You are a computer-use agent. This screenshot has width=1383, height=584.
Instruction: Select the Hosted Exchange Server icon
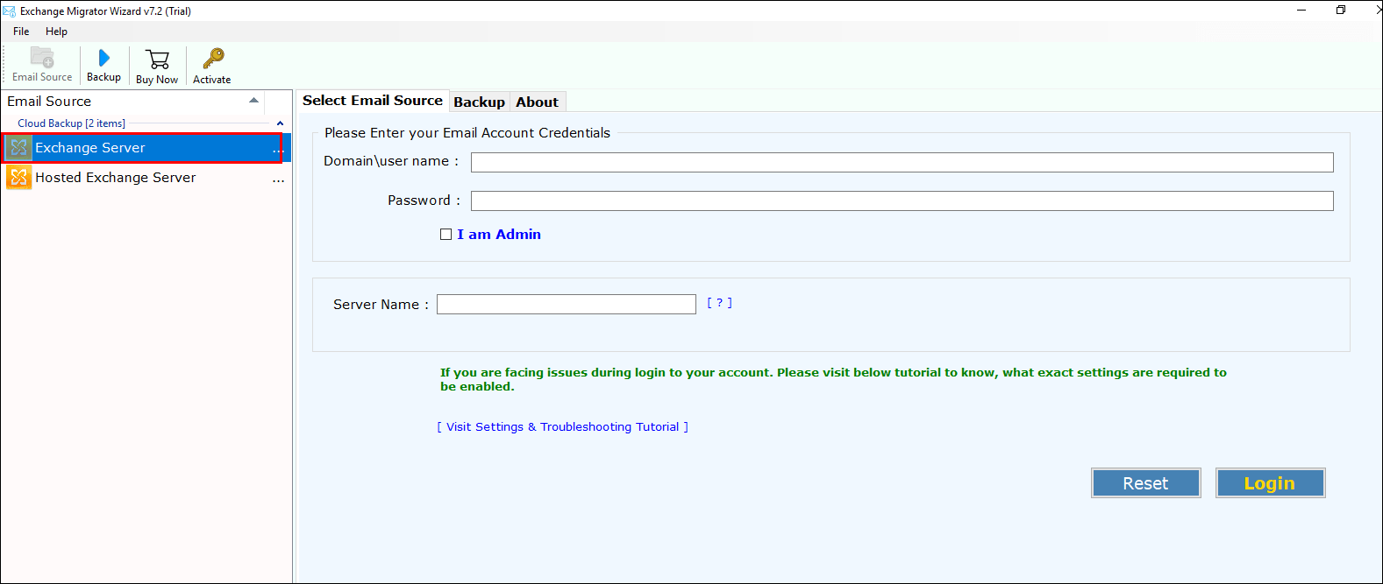point(18,178)
